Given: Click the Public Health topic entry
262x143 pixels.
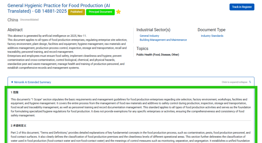Looking at the screenshot, I should click(158, 55).
